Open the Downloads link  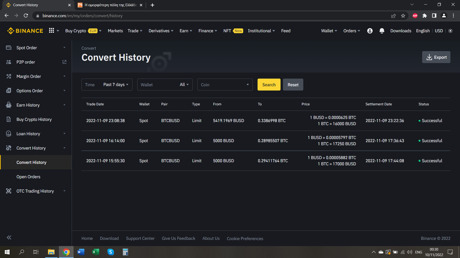tap(401, 31)
